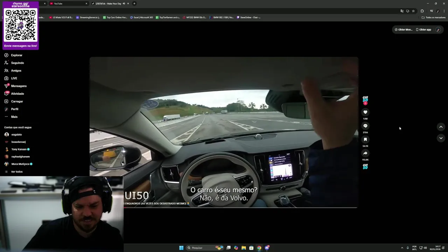Open Microsoft Store from the taskbar
Screen dimensions: 448x252
coord(251,248)
